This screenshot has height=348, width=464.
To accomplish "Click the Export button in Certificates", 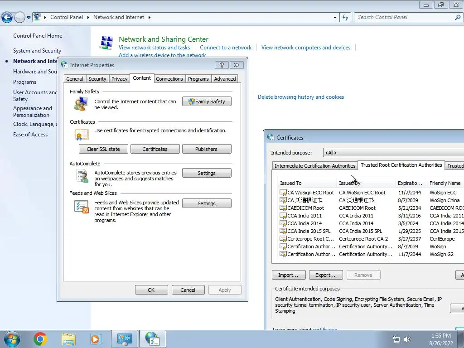I will [x=326, y=275].
